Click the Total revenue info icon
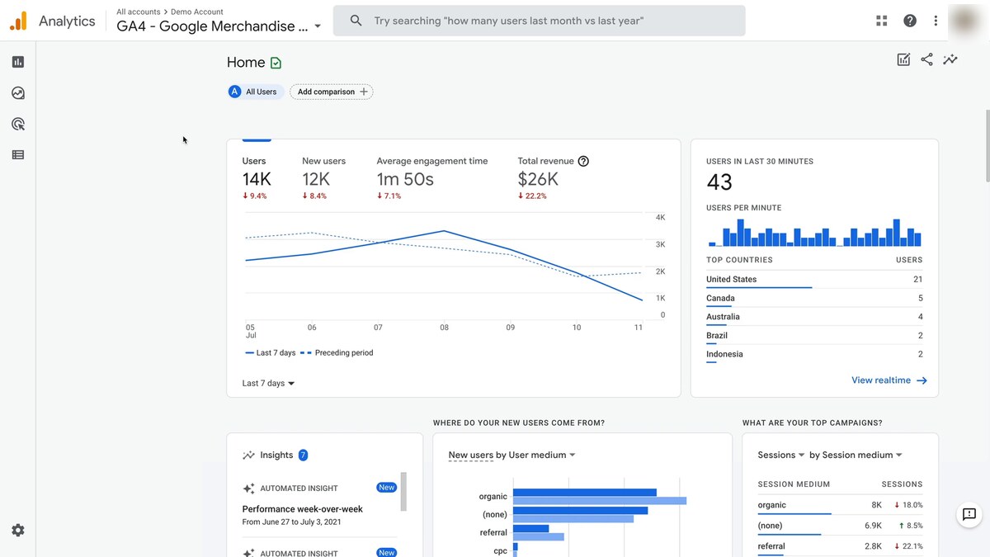Screen dimensions: 990x557 (x=583, y=161)
